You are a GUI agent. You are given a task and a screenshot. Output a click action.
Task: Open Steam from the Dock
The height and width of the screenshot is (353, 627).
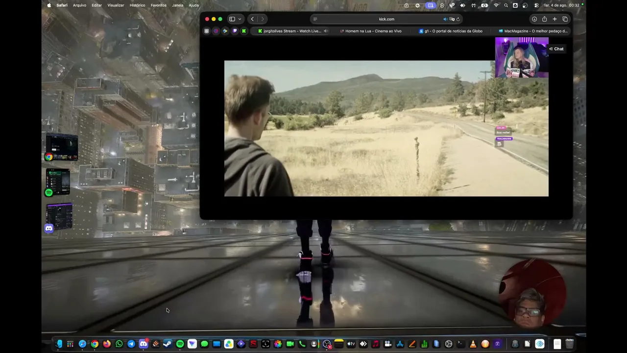click(x=168, y=344)
